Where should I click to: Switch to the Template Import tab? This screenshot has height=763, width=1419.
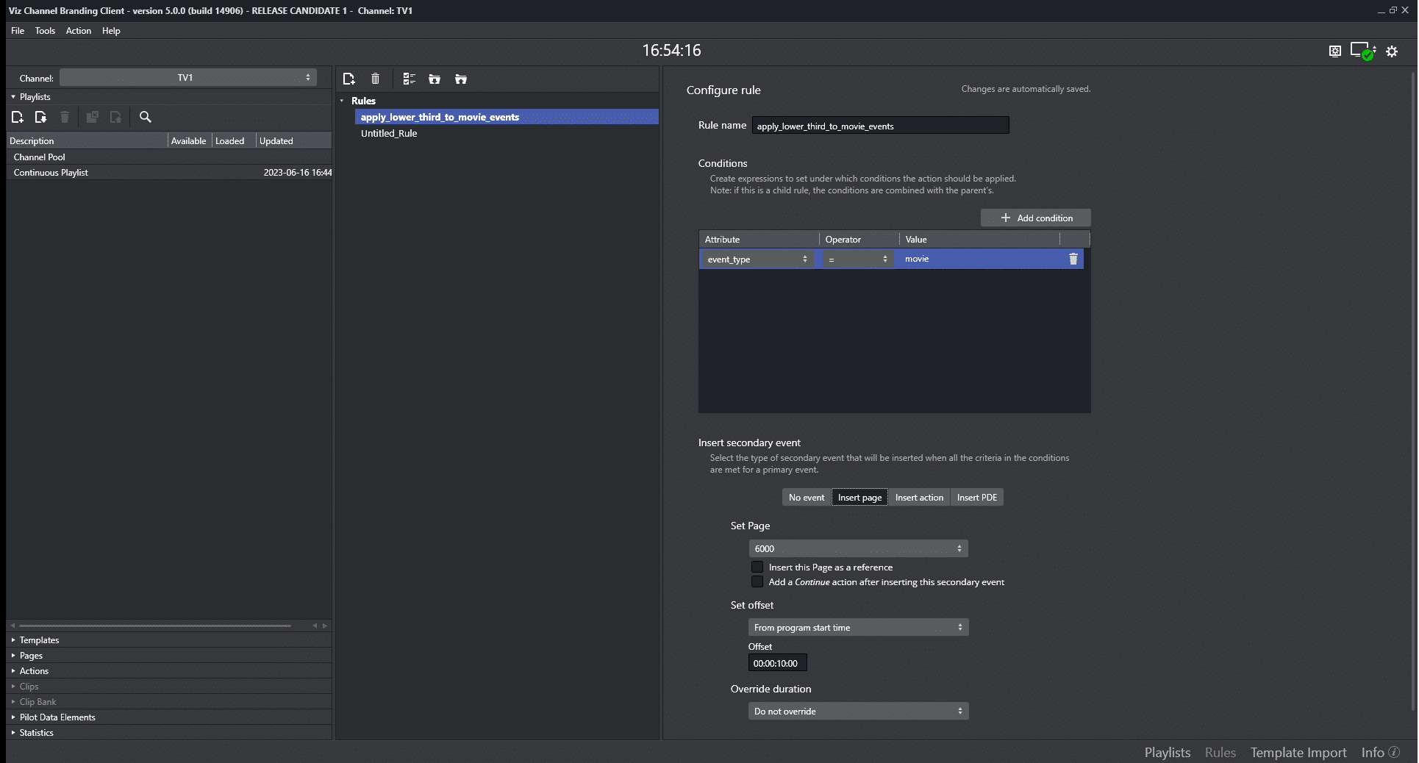pos(1298,753)
